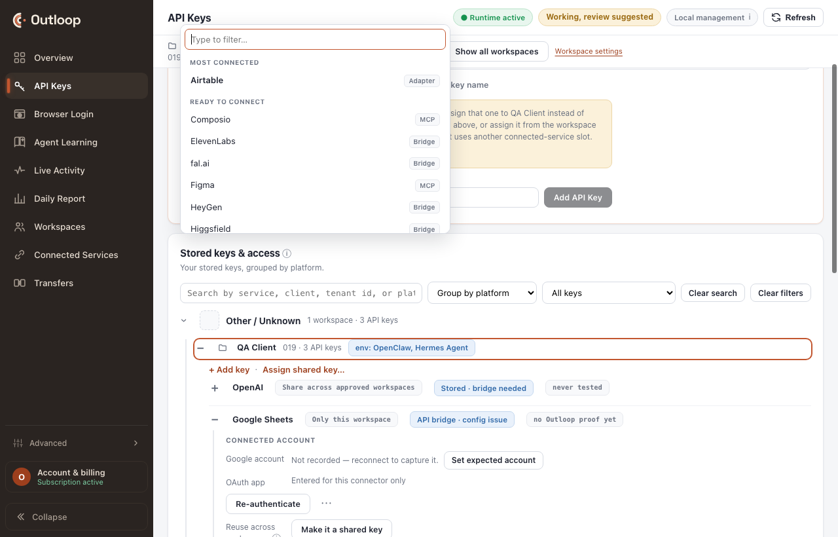Click the Stored keys info icon

(287, 253)
